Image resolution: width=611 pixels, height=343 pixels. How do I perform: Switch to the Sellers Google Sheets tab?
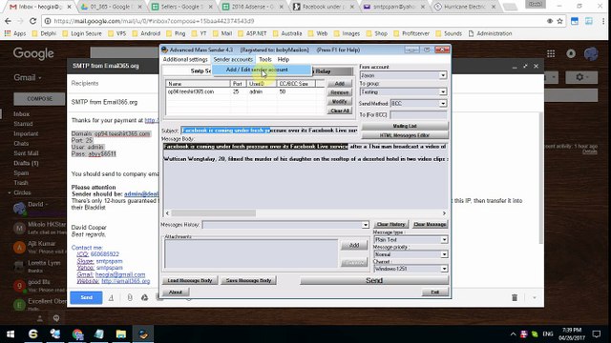[x=181, y=7]
